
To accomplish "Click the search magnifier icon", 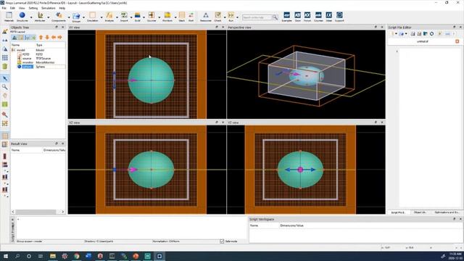I will click(275, 17).
